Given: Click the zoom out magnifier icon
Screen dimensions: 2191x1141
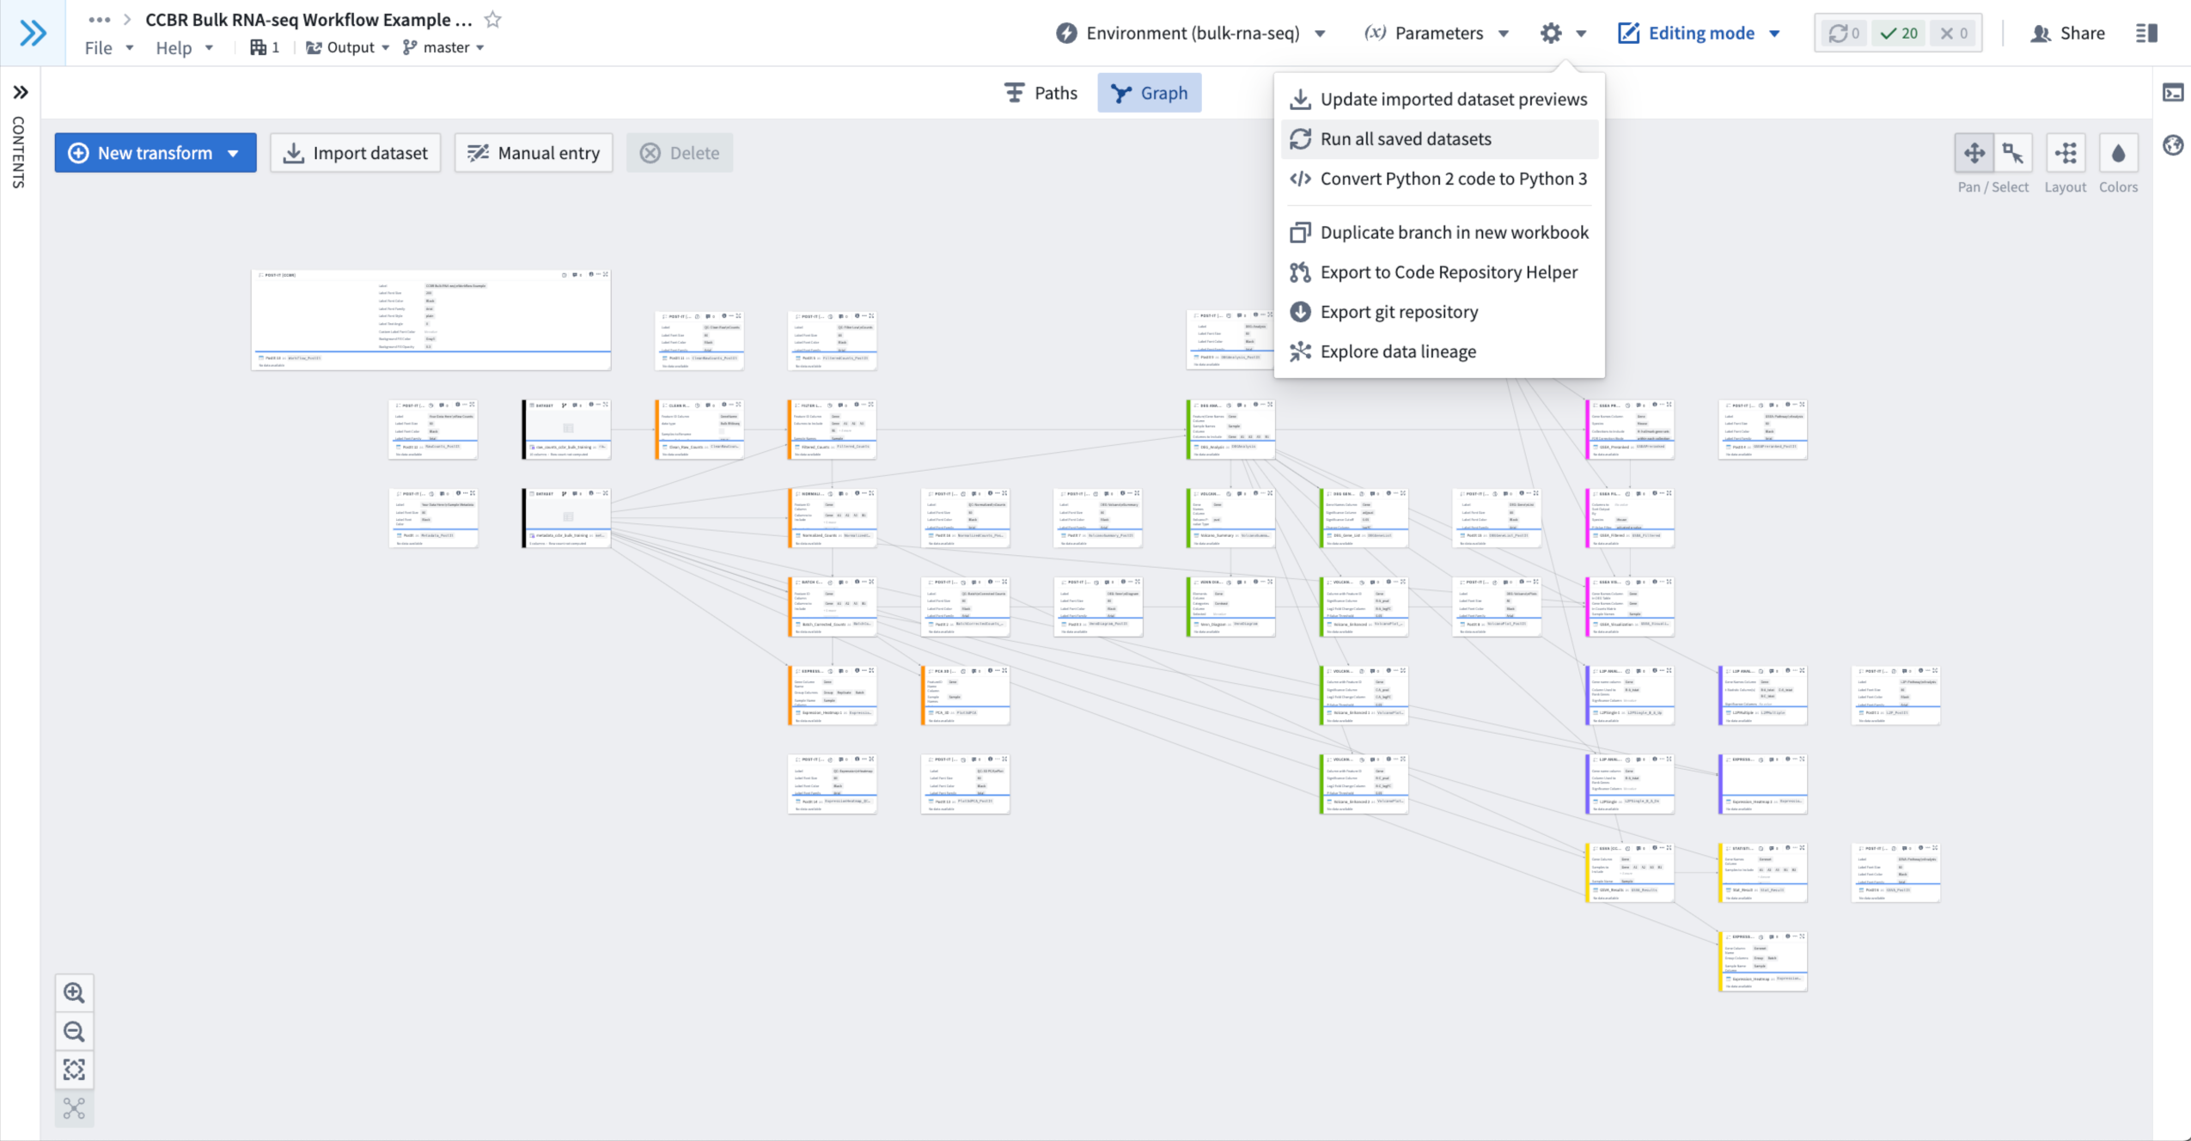Looking at the screenshot, I should click(x=74, y=1031).
